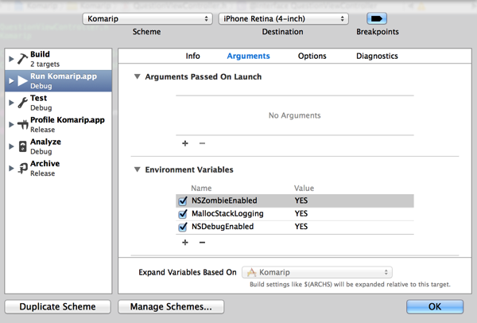Toggle the Breakpoints button

click(377, 19)
